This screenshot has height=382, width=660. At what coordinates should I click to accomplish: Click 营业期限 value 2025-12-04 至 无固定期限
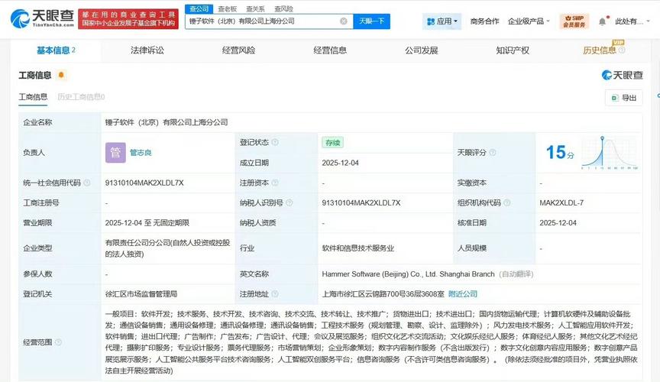click(147, 223)
